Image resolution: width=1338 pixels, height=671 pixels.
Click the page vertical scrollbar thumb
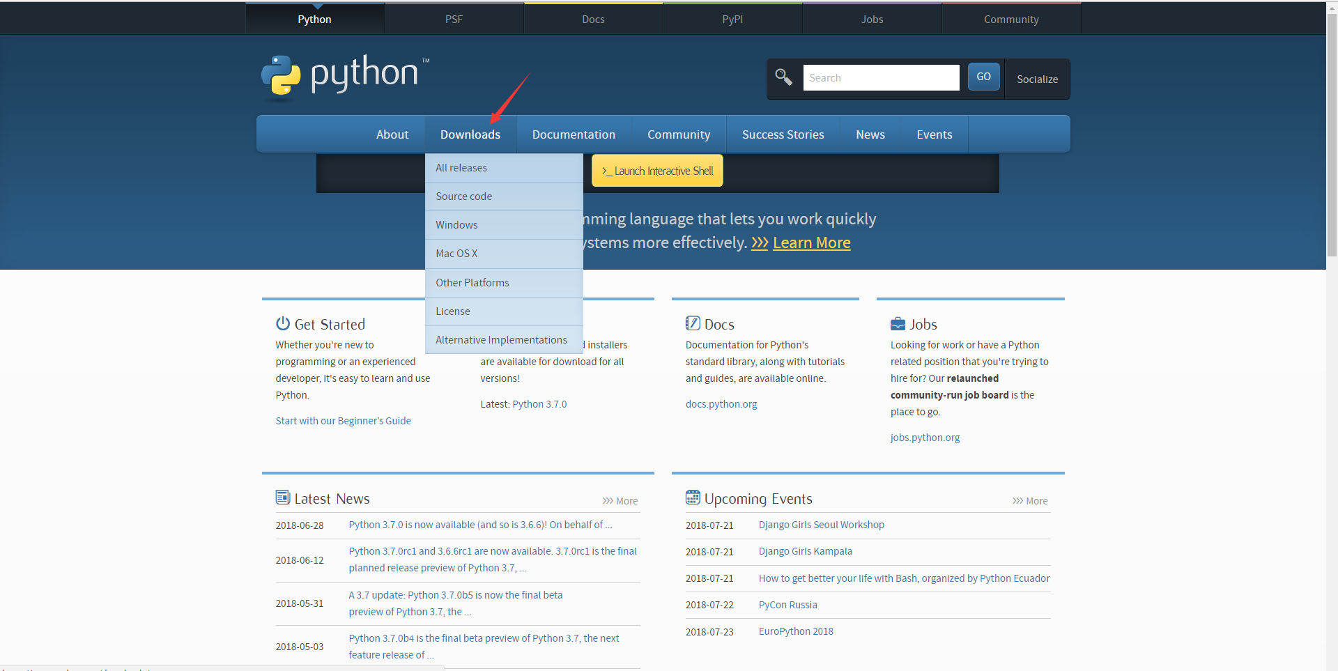[1332, 136]
